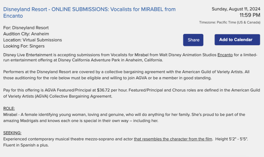Select the 'Audition City: Anaheim' text

point(26,34)
